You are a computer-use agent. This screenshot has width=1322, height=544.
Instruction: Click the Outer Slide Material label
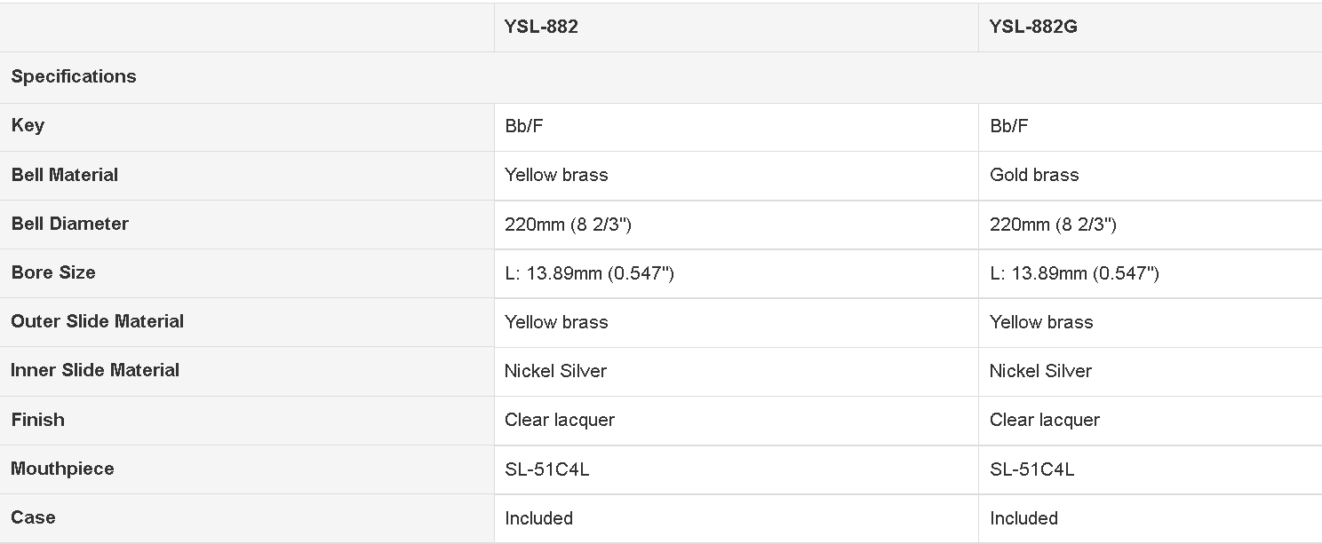point(98,321)
